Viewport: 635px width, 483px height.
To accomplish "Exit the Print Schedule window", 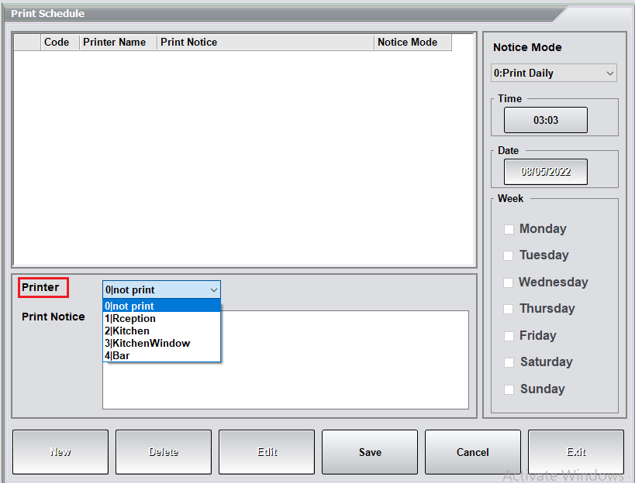I will (576, 452).
